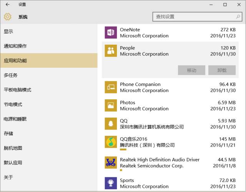
Task: Open 脱机地图 settings
Action: pyautogui.click(x=49, y=148)
